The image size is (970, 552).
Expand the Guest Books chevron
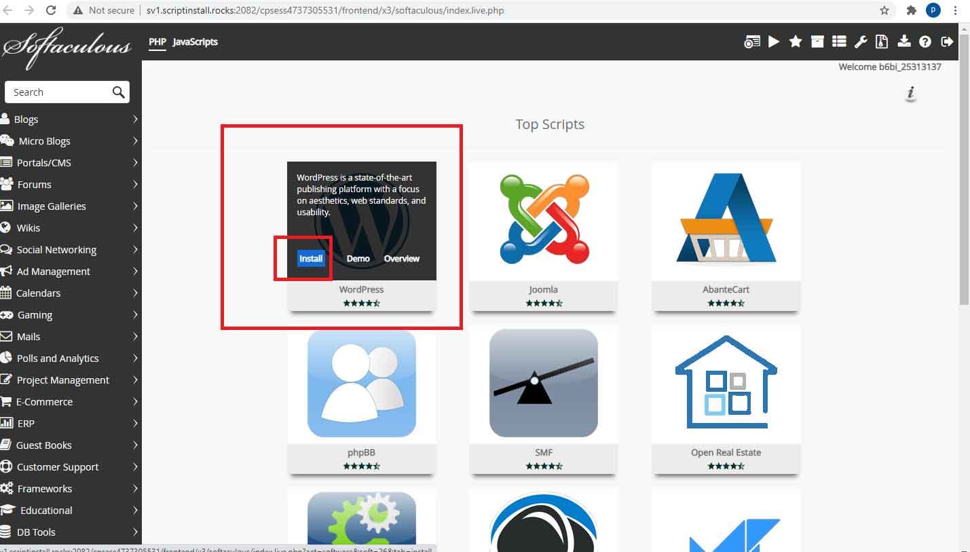135,445
